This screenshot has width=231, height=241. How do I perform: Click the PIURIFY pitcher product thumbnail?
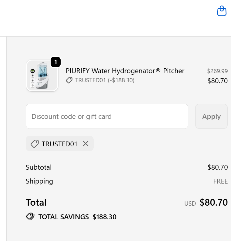tap(42, 76)
